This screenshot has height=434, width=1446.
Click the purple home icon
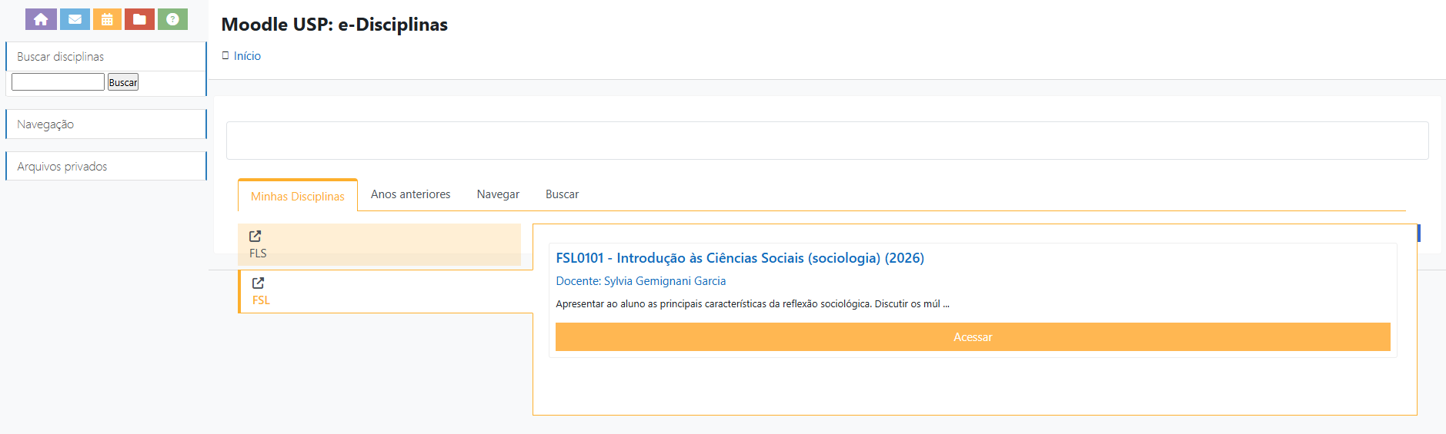[41, 19]
